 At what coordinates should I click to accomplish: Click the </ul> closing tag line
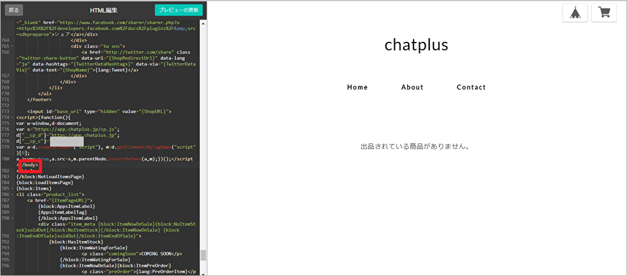(44, 94)
